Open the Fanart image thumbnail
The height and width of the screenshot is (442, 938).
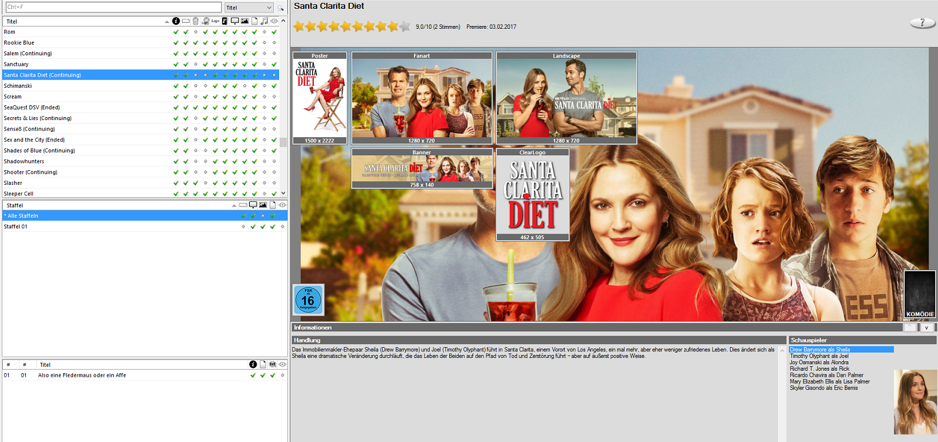click(422, 98)
